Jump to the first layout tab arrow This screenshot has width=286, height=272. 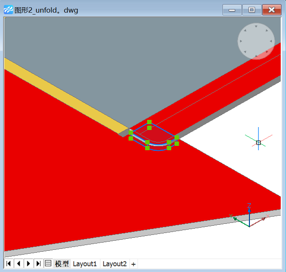pos(9,264)
